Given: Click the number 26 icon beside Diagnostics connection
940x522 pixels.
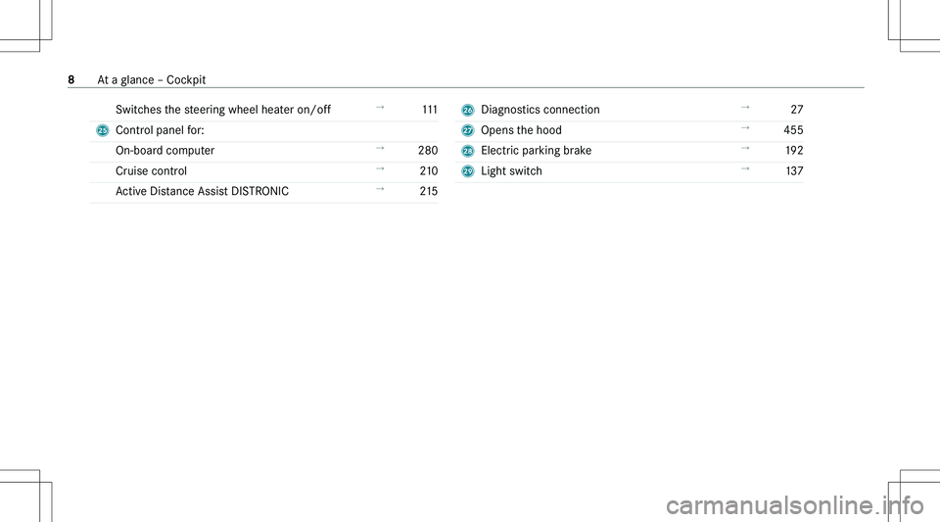Looking at the screenshot, I should pyautogui.click(x=468, y=110).
